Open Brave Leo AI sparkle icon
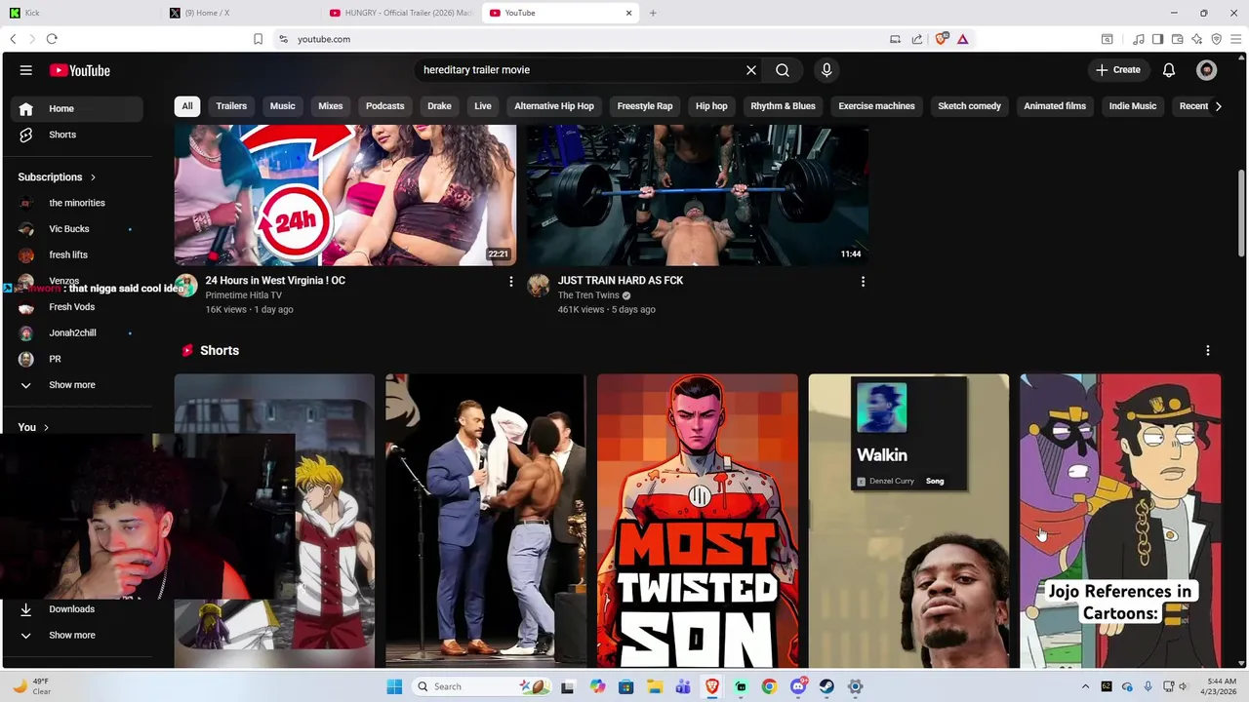 point(1197,39)
